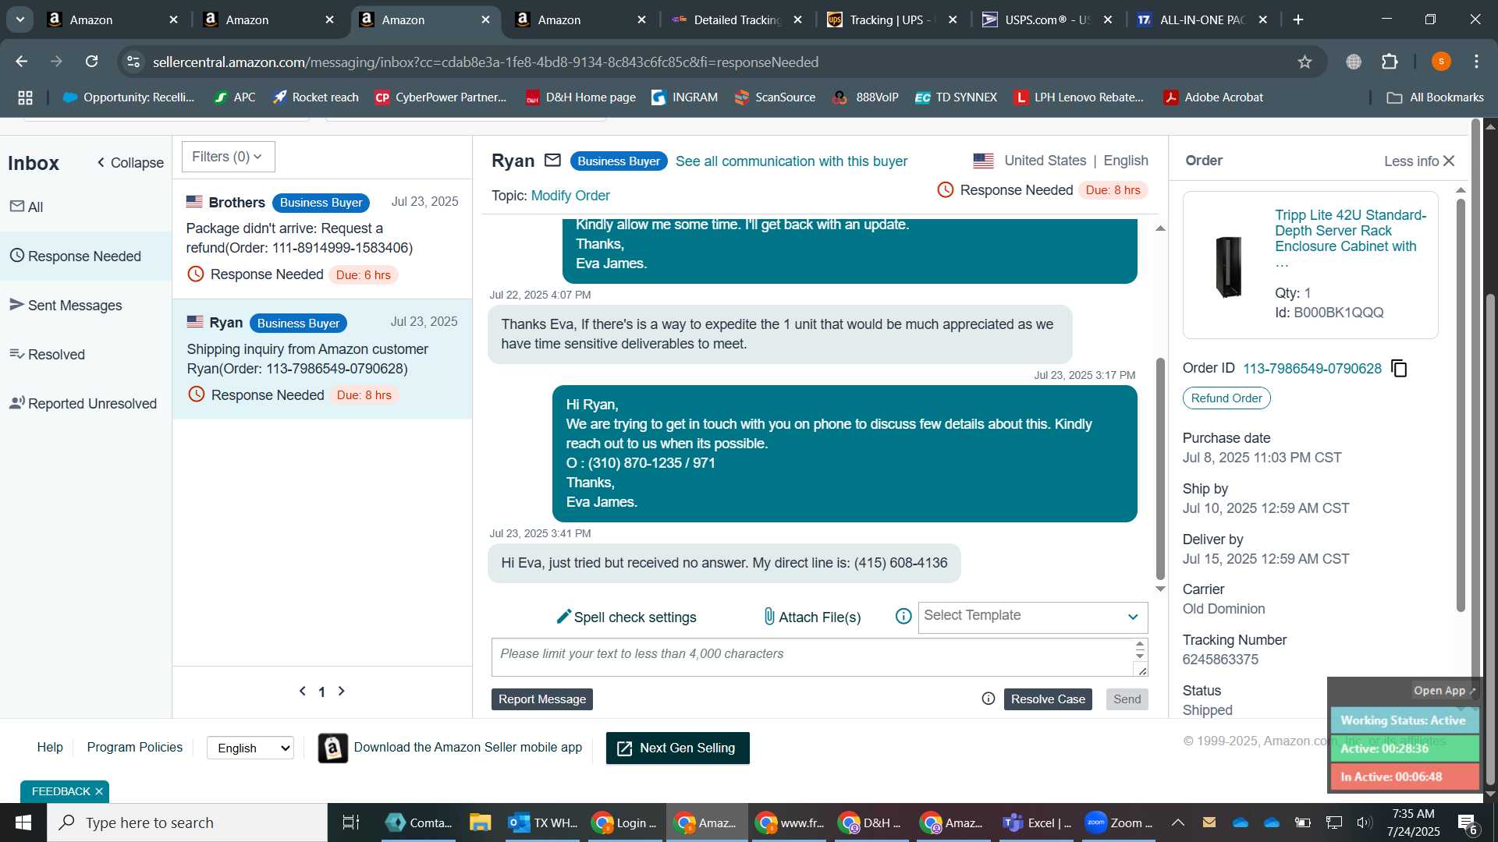The image size is (1498, 842).
Task: Open the Resolved folder
Action: tap(86, 354)
